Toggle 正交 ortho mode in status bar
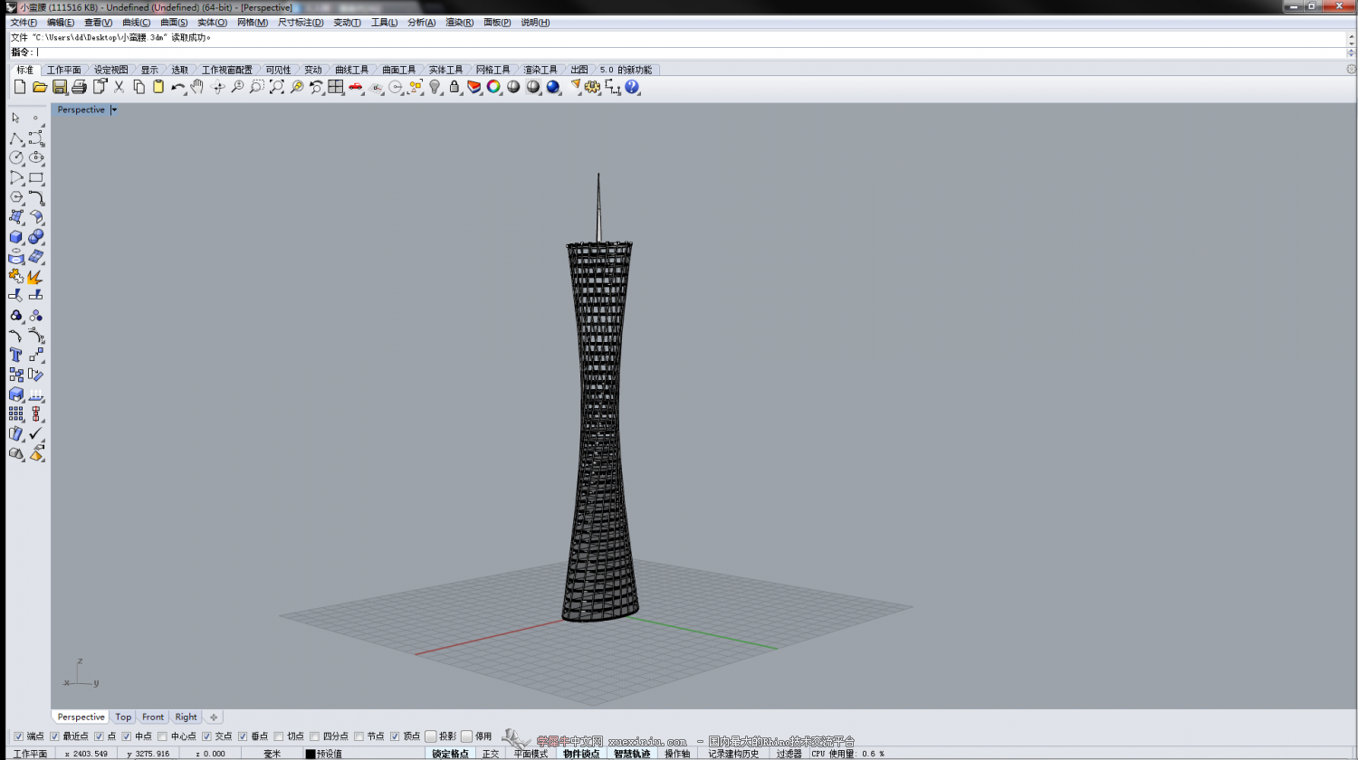The height and width of the screenshot is (760, 1358). point(491,754)
